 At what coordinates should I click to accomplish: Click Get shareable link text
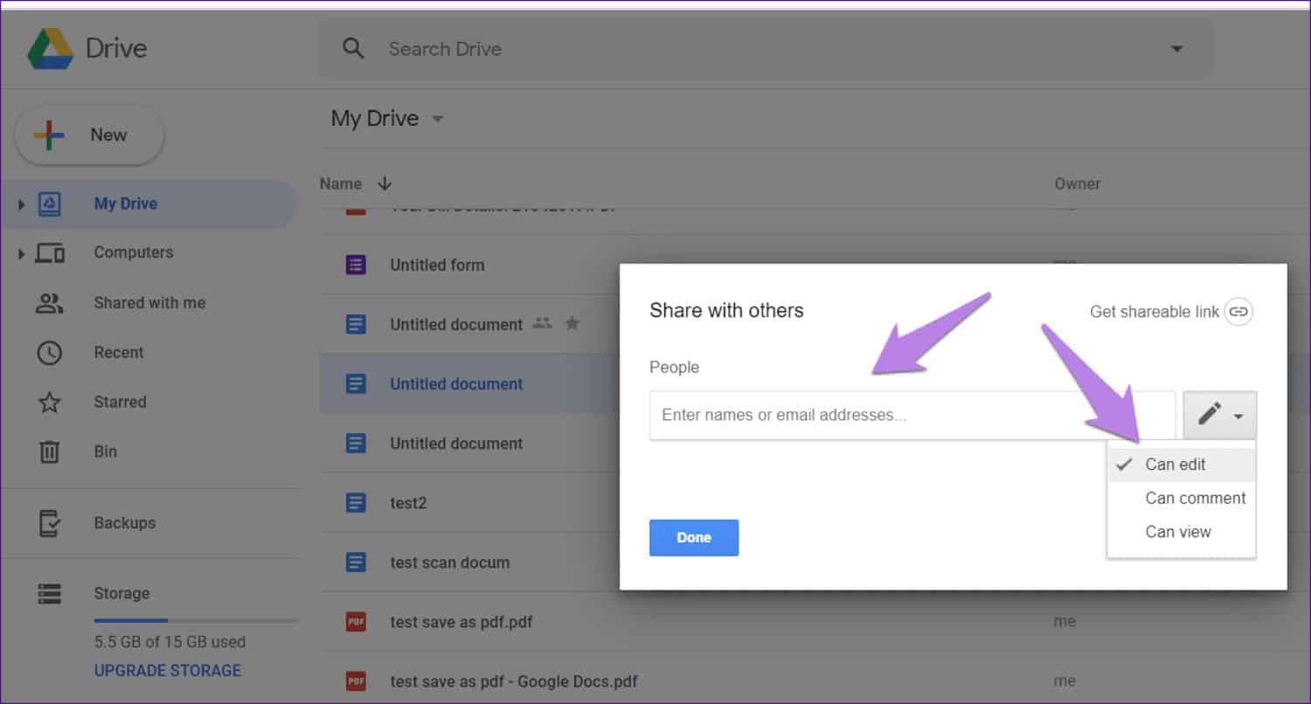[1154, 312]
